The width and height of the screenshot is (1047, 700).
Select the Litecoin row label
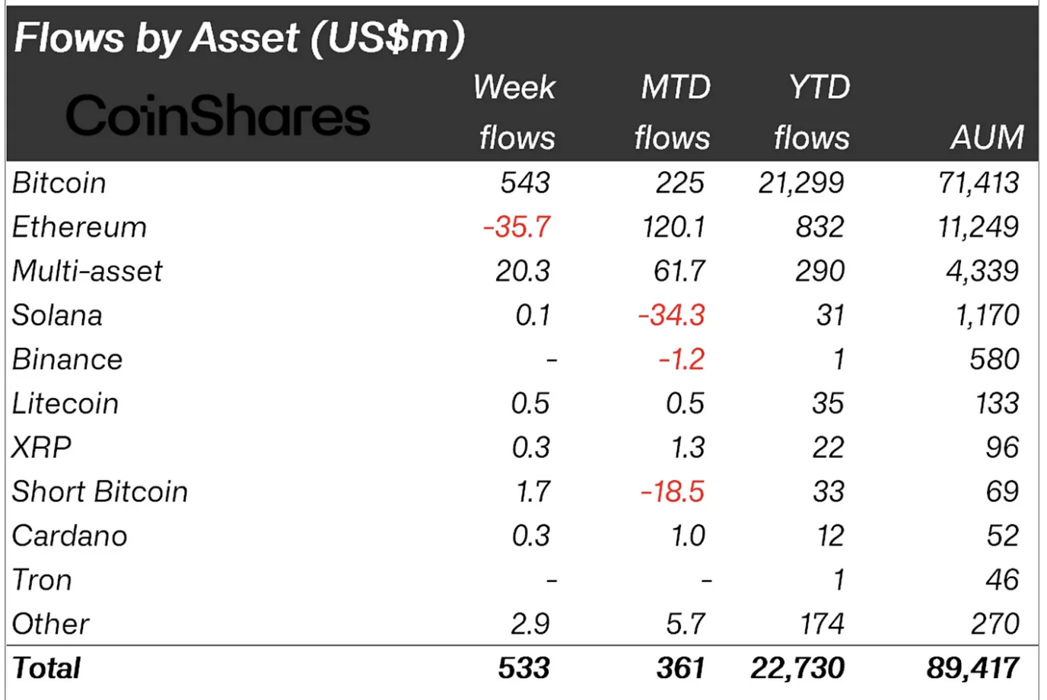(65, 404)
